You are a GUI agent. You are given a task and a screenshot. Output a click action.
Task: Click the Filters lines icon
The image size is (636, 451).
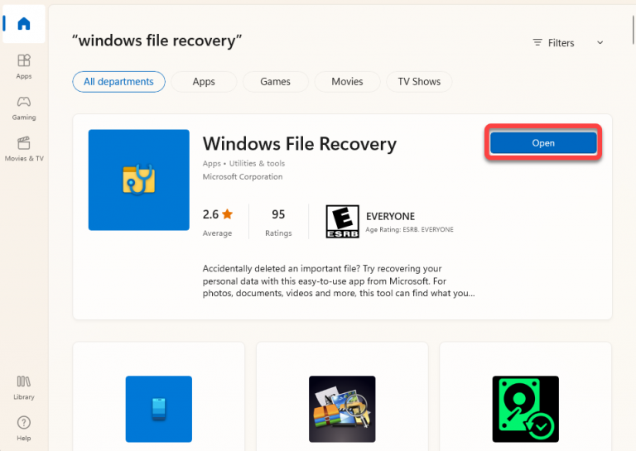(537, 42)
